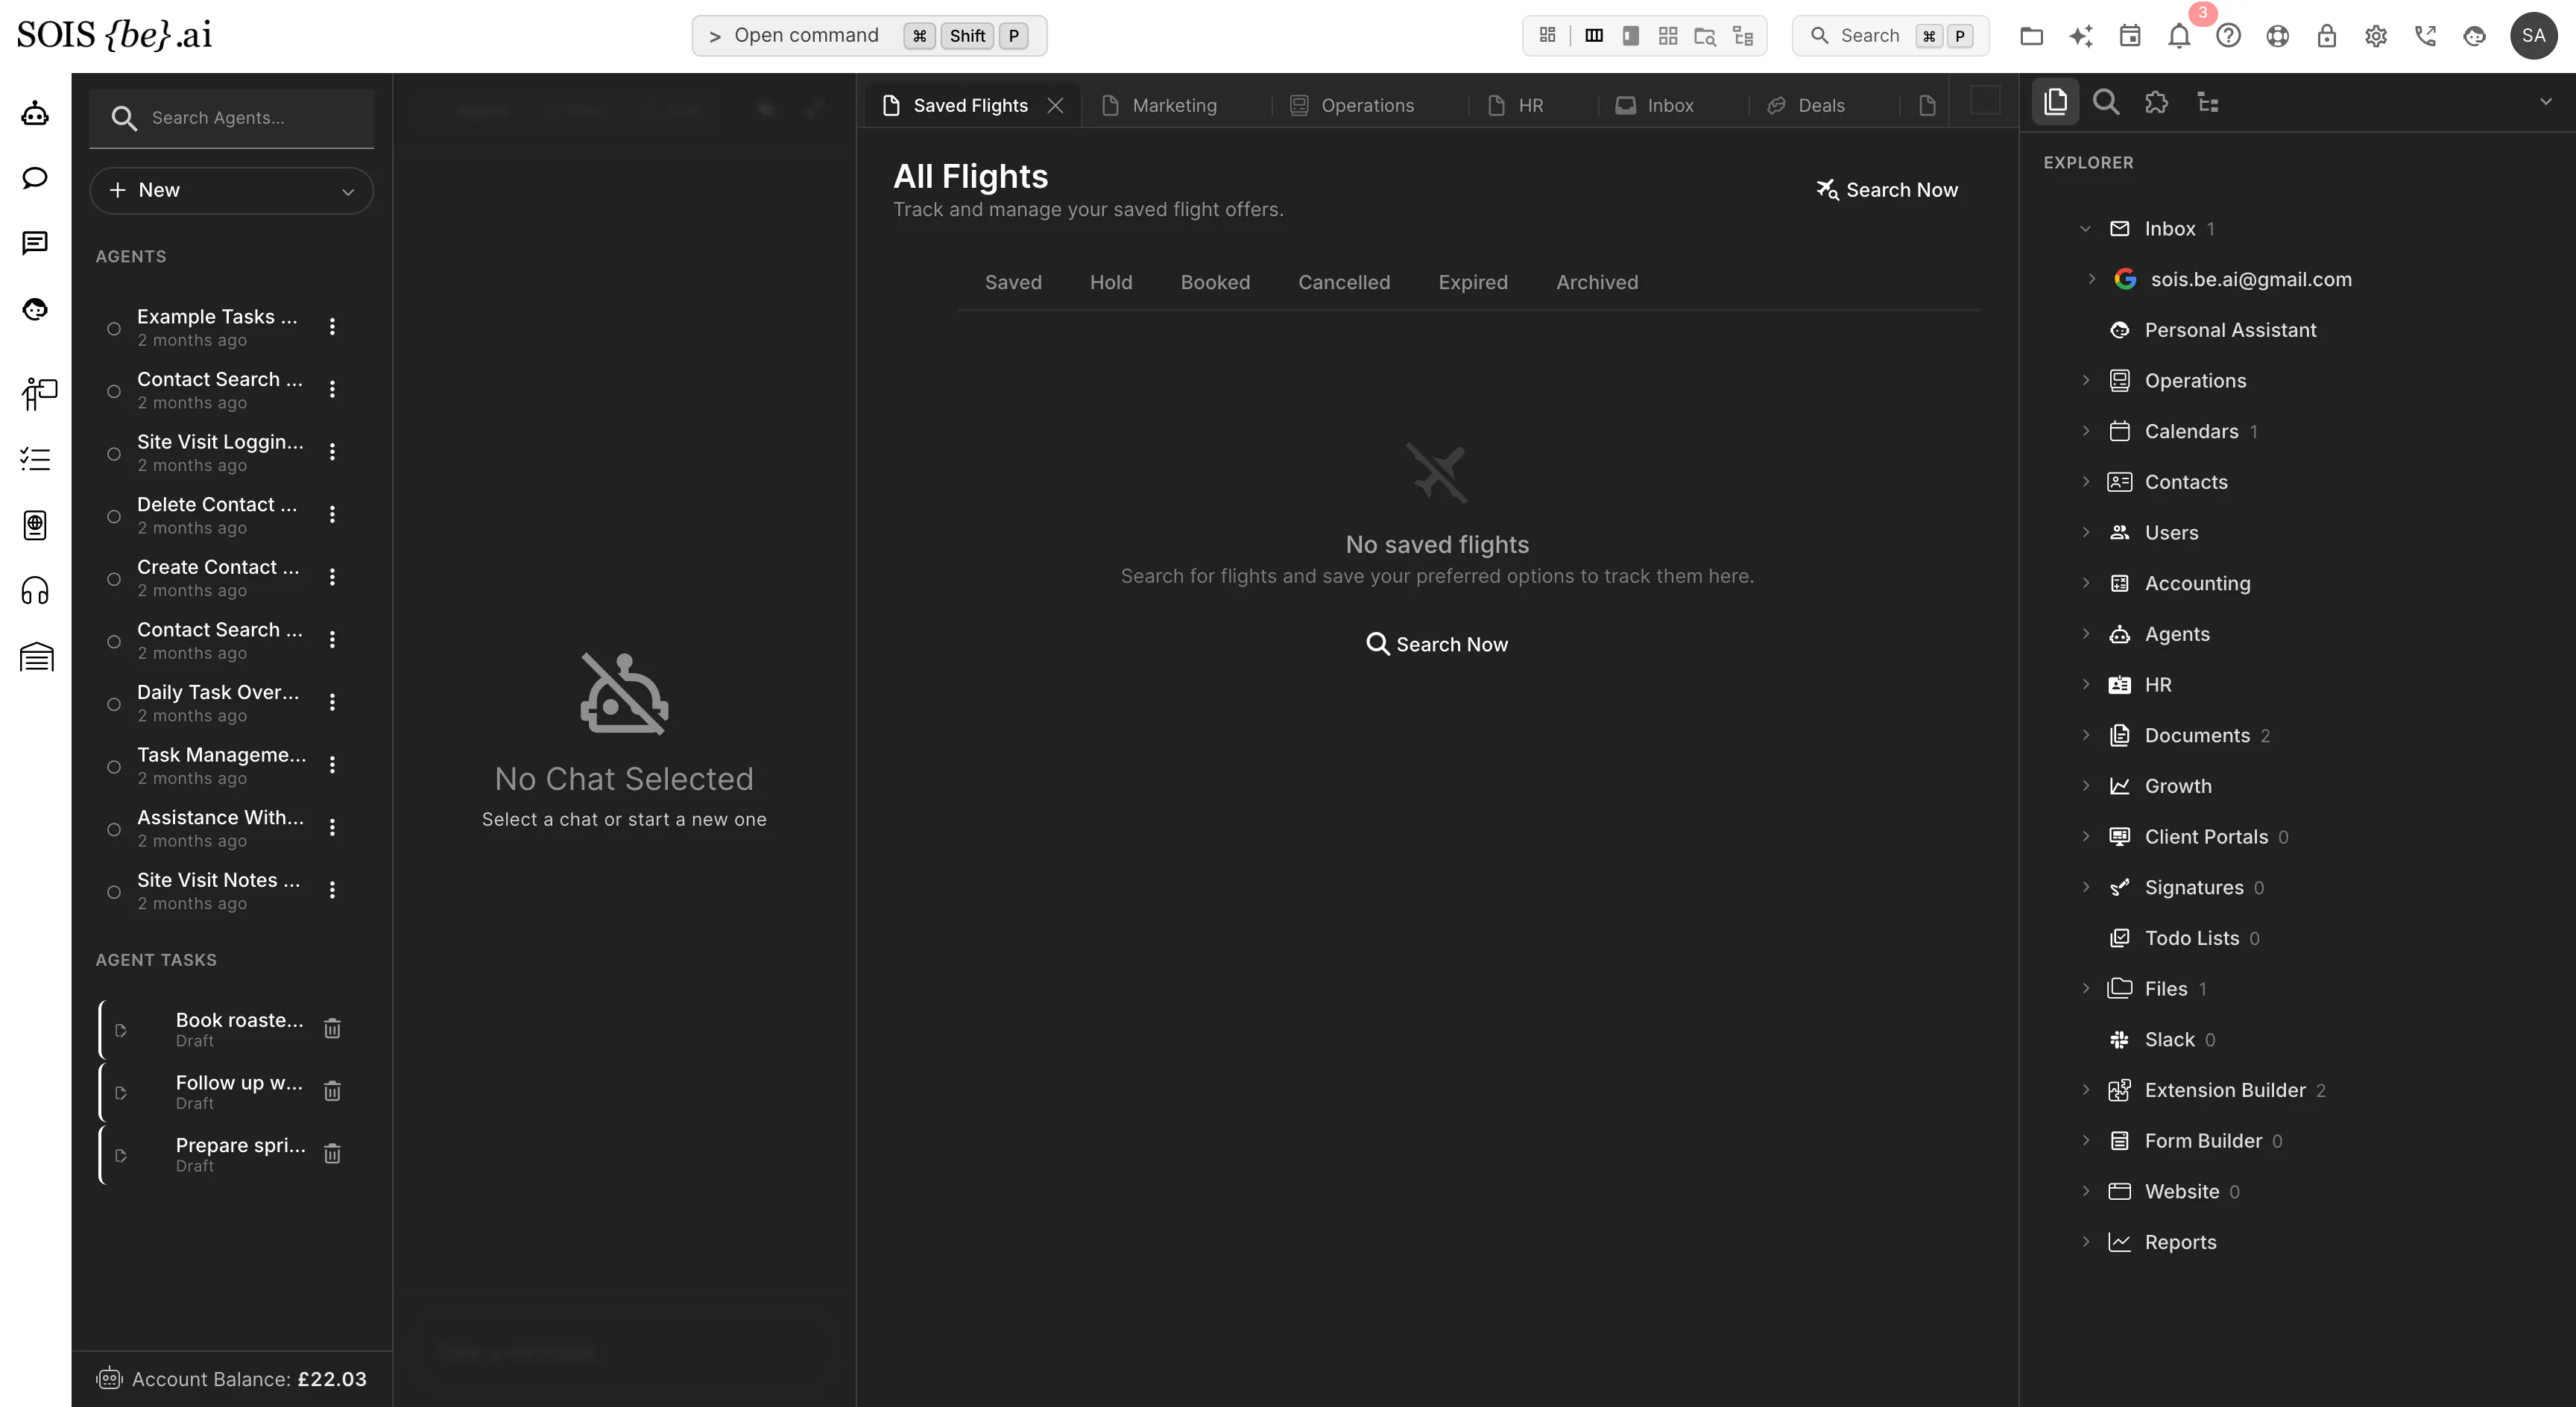Click the AI sparkle icon in header
The width and height of the screenshot is (2576, 1407).
click(x=2081, y=36)
